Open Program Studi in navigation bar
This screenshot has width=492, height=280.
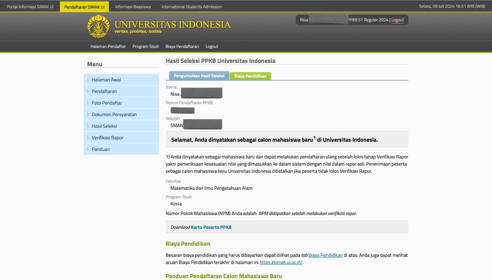146,46
